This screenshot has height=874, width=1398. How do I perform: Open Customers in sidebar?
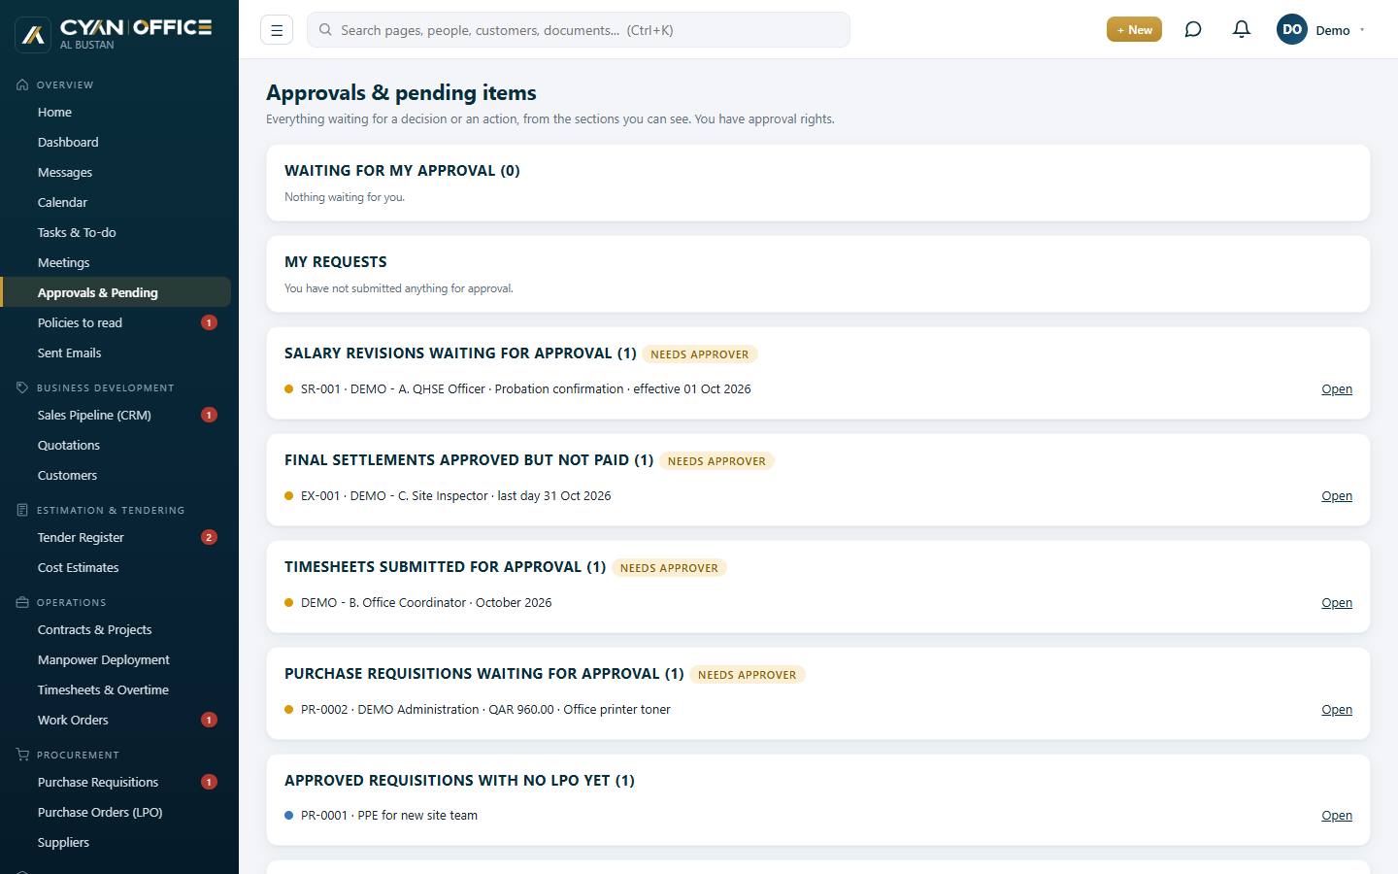click(116, 475)
